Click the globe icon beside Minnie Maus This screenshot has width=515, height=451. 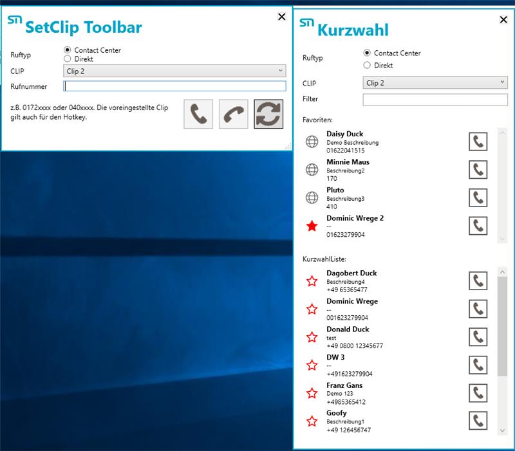pyautogui.click(x=312, y=170)
